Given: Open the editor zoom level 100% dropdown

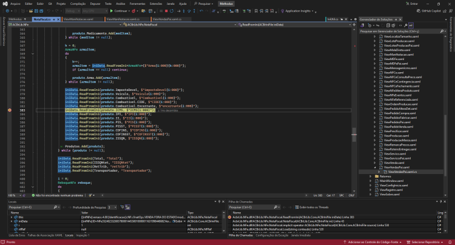Looking at the screenshot, I should point(15,195).
